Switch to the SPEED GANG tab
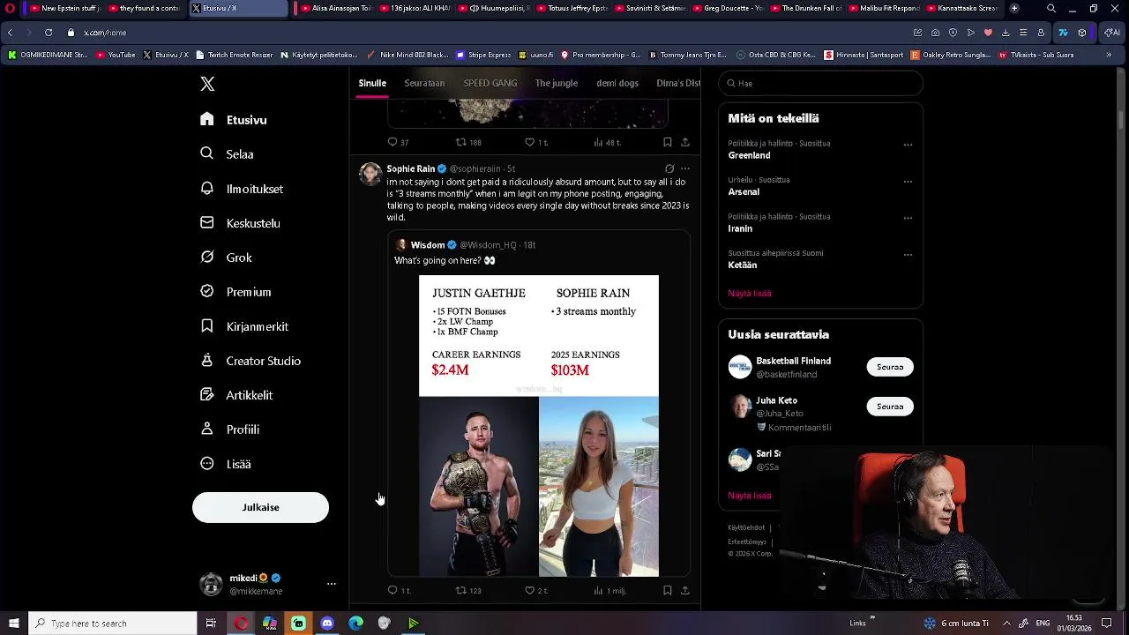The image size is (1129, 635). point(490,83)
